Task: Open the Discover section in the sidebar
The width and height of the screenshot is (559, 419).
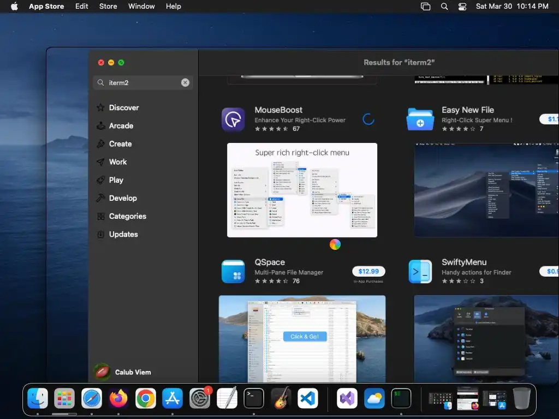Action: coord(118,107)
